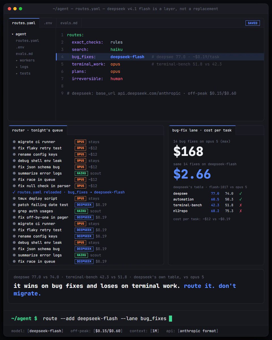Screen dimensions: 272x340
Task: Click line number 9 in the gutter
Action: coord(62,93)
